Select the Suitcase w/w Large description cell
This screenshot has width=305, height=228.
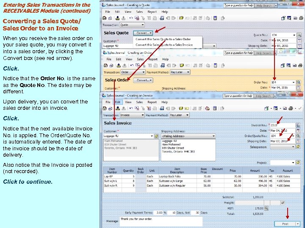[177, 181]
